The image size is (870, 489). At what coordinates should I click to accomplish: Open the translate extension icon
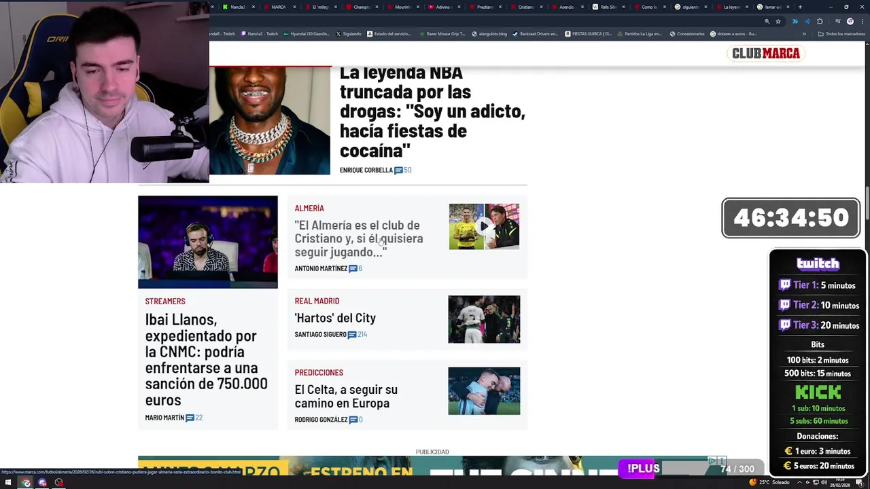pyautogui.click(x=795, y=21)
